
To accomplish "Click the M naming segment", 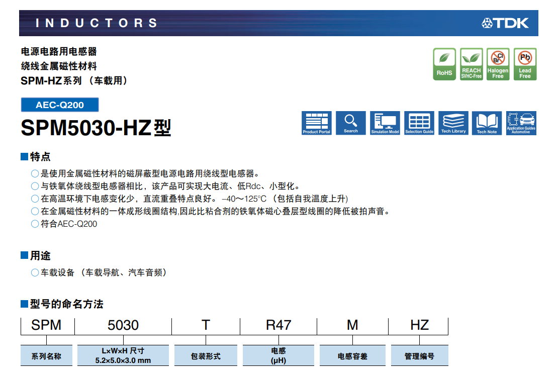I will coord(352,325).
